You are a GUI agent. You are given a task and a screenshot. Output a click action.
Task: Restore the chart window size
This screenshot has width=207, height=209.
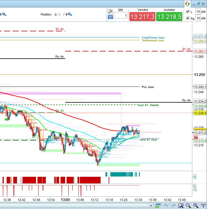(x=199, y=4)
